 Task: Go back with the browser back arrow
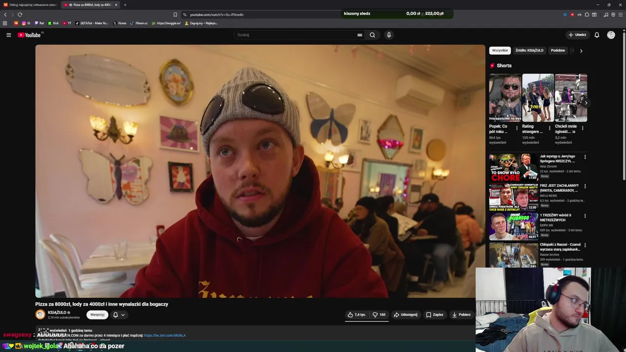click(5, 15)
